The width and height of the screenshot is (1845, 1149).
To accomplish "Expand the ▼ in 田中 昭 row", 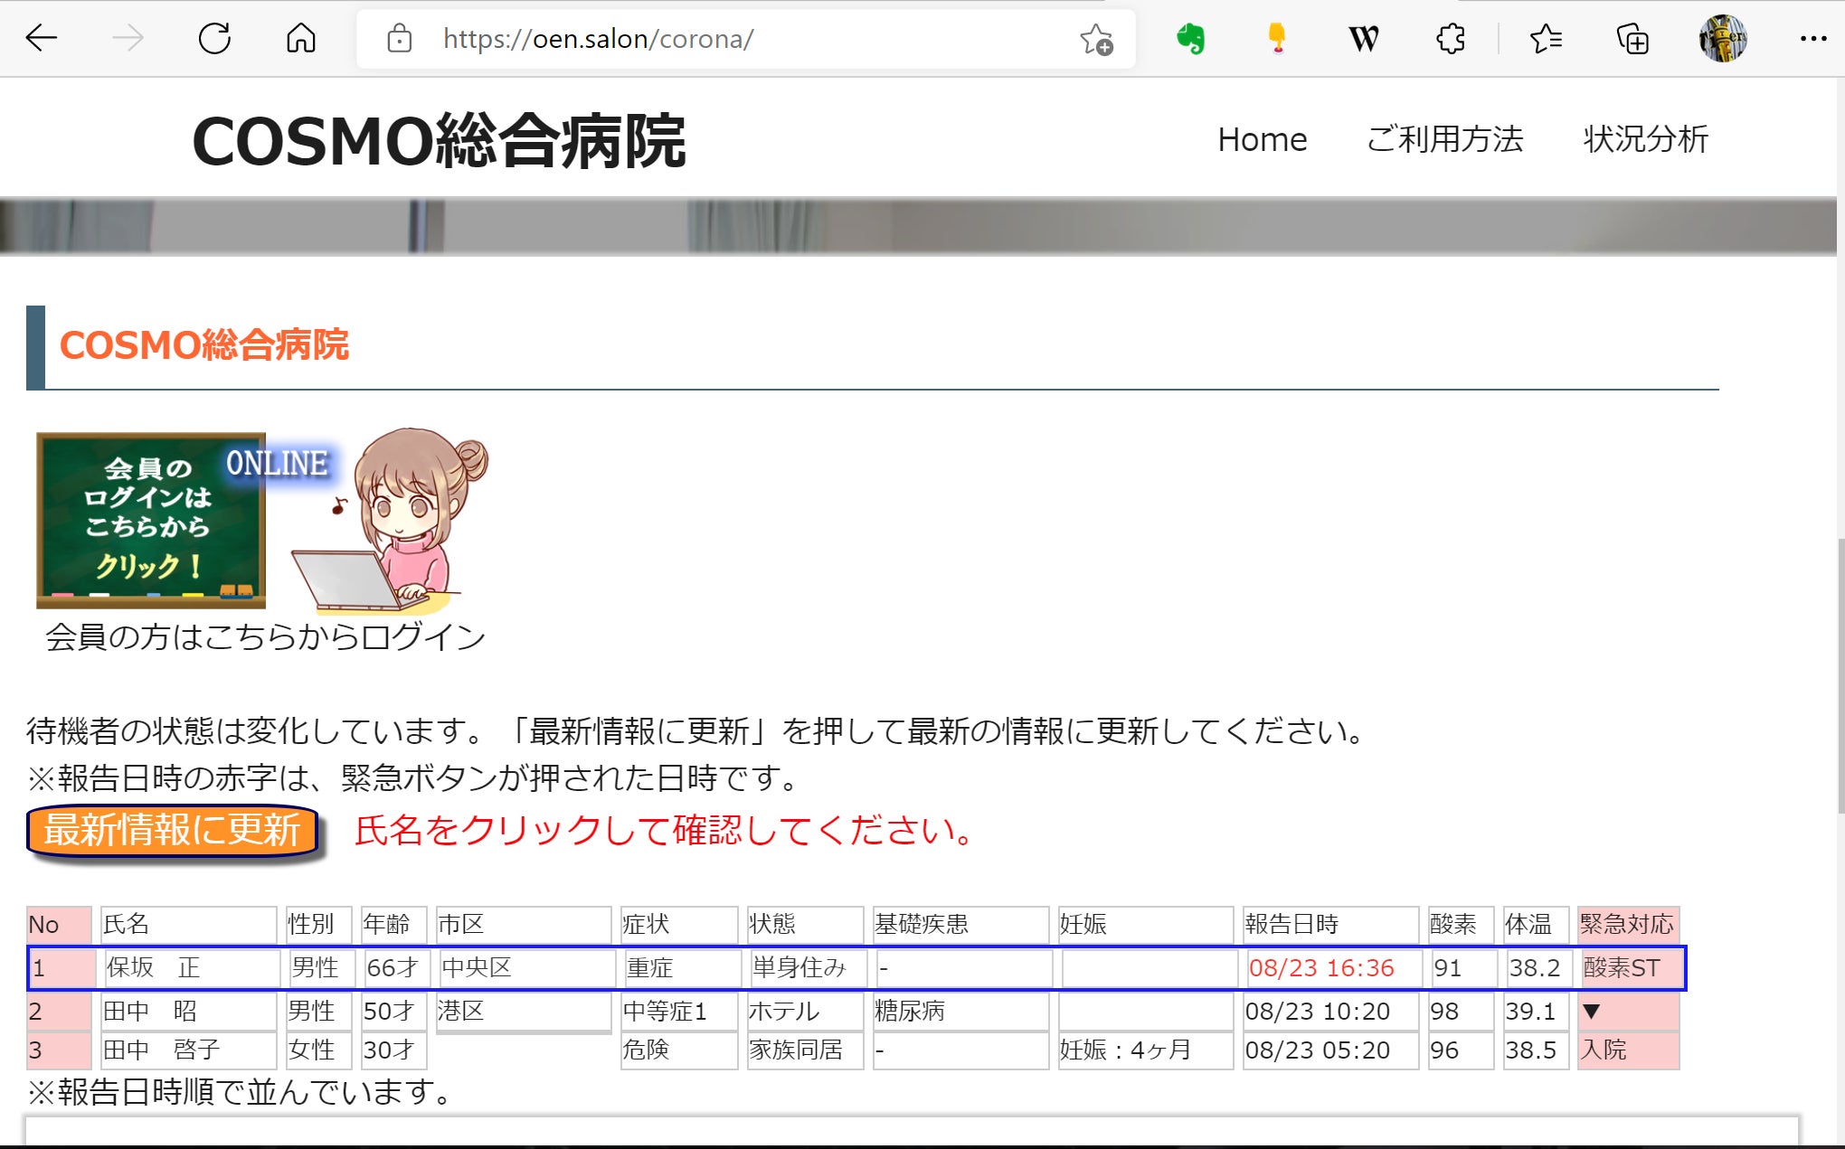I will 1592,1012.
